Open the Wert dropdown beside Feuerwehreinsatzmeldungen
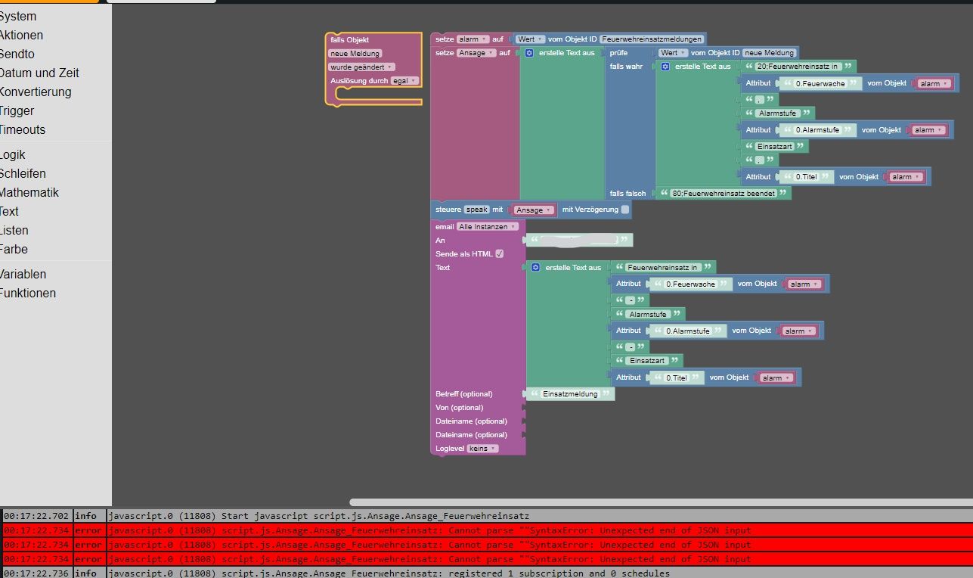The width and height of the screenshot is (973, 578). [530, 39]
